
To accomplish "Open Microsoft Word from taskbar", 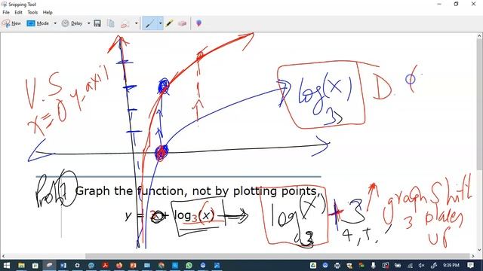I will [63, 265].
